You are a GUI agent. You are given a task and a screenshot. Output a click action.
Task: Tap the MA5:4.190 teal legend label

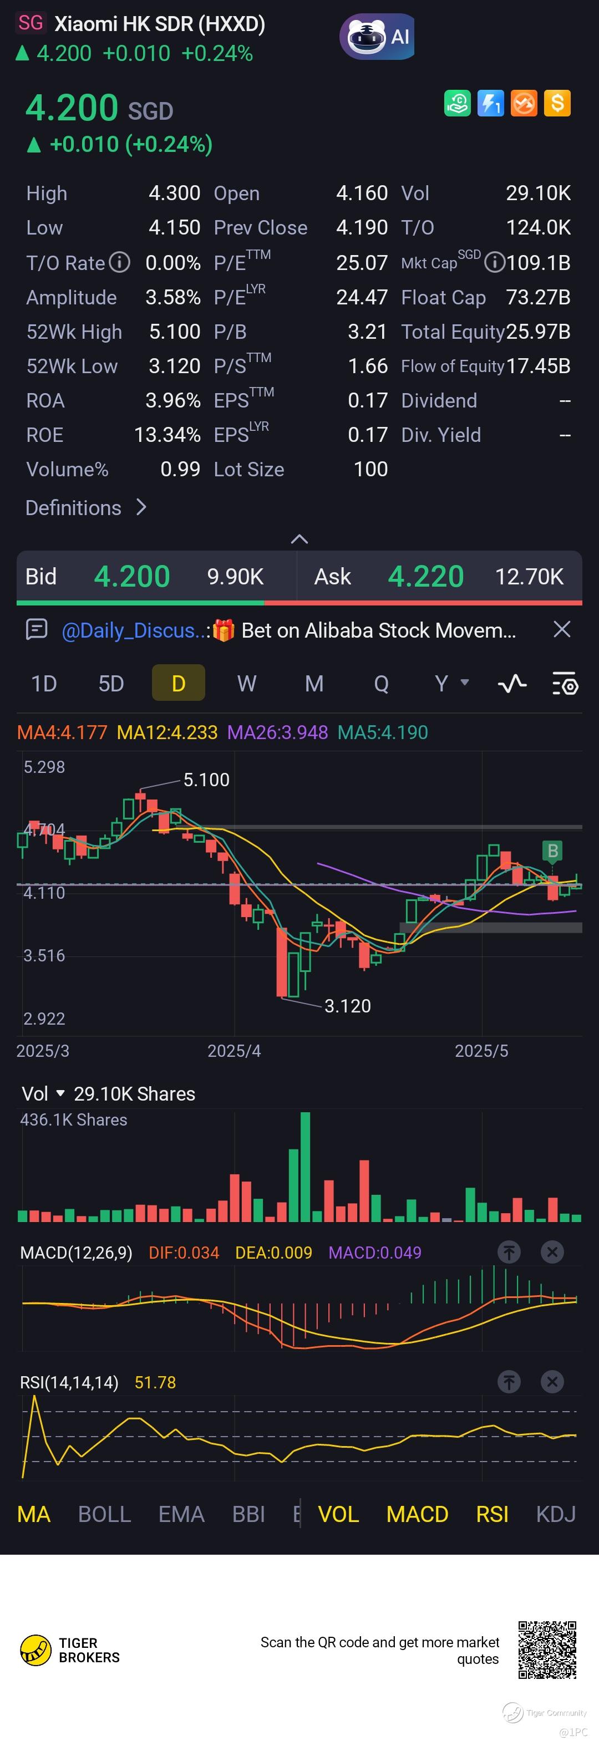click(x=383, y=732)
